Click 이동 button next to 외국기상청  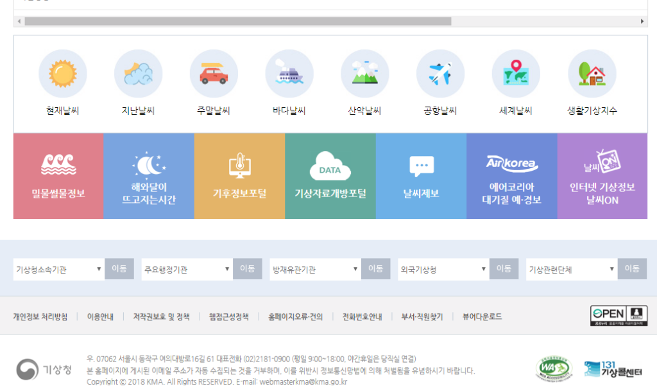click(504, 268)
